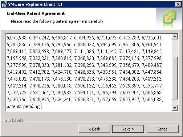Click the scroll down arrow of agreement text
The image size is (183, 137).
coord(175,108)
